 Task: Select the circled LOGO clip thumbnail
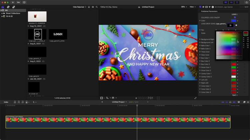pos(37,34)
